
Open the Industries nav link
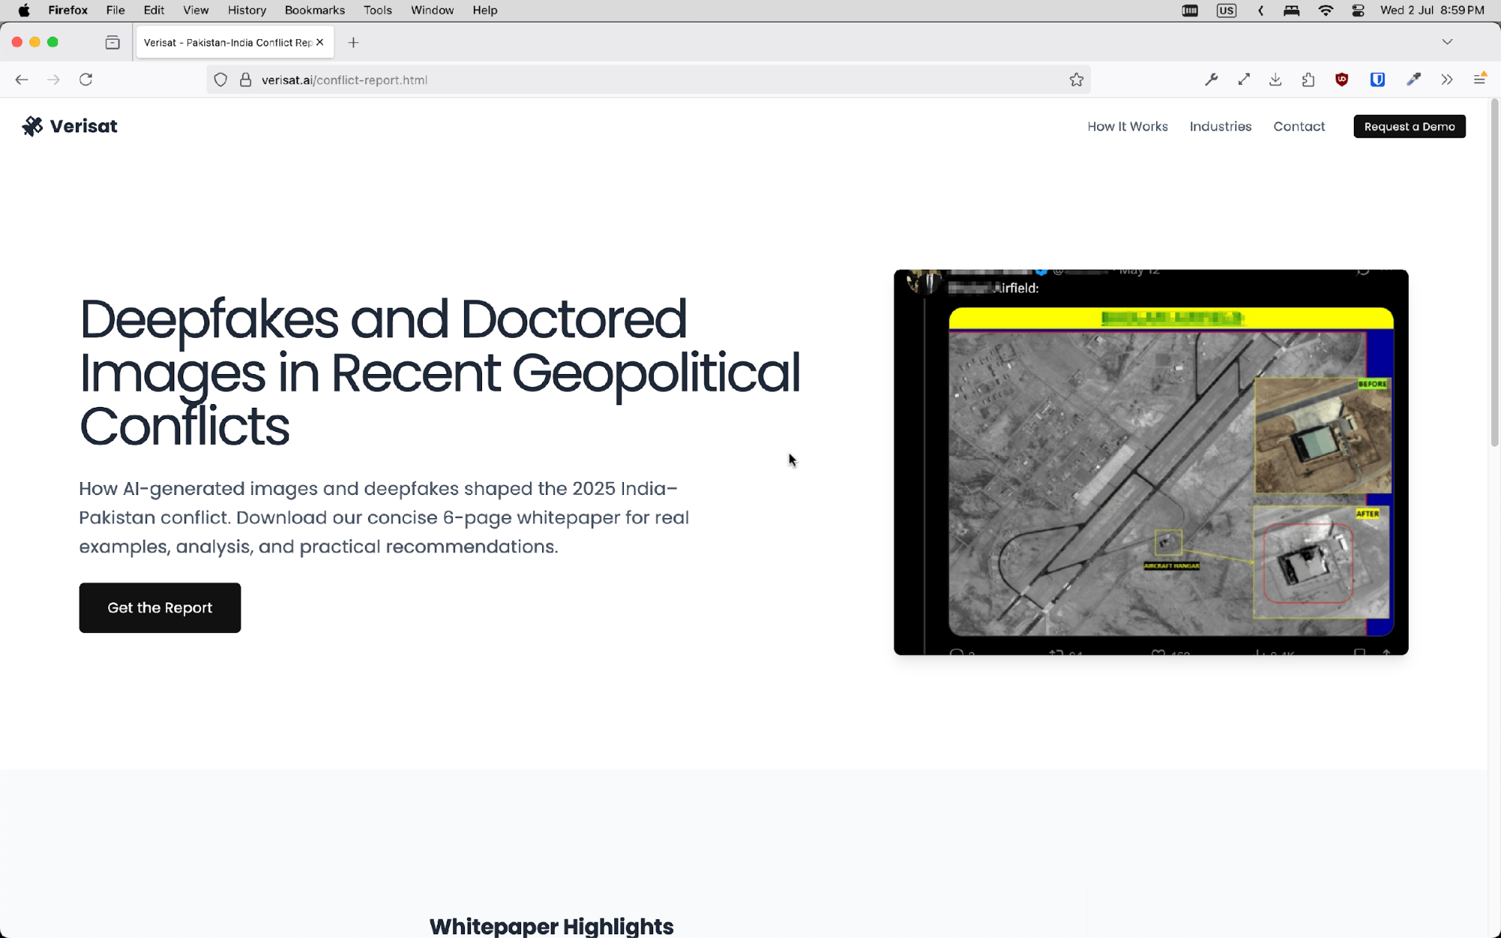(x=1220, y=126)
